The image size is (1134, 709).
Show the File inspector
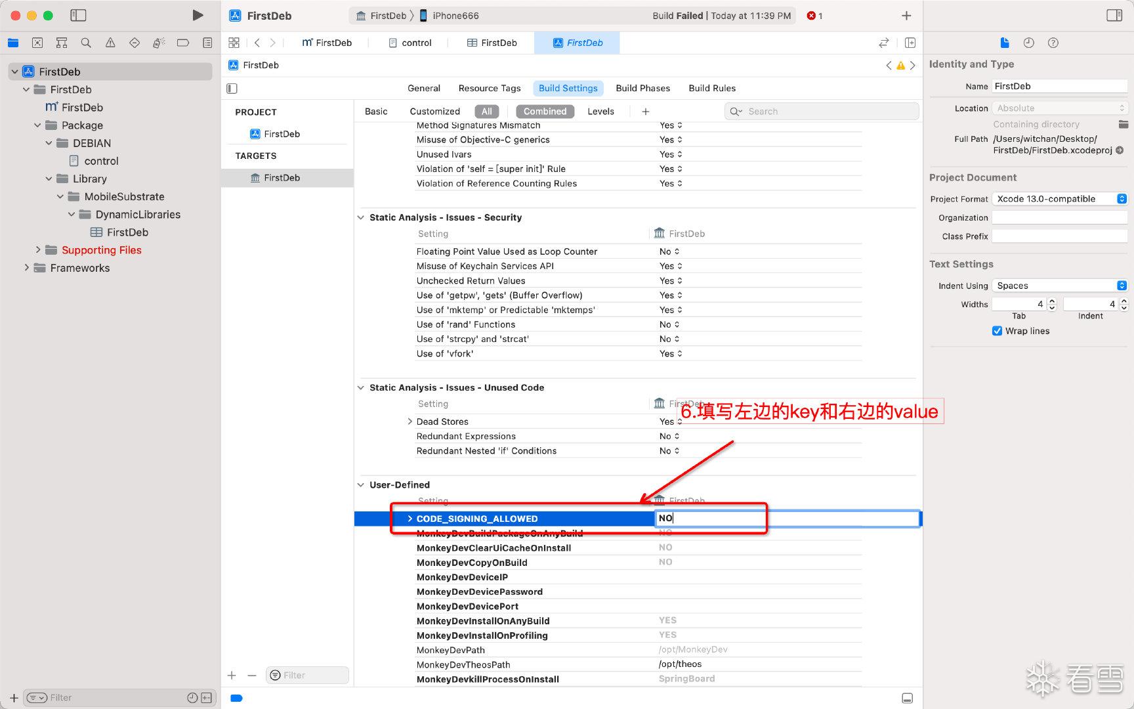coord(1005,43)
